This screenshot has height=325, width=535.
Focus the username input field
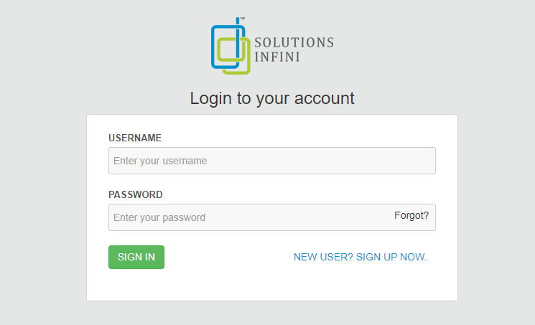coord(271,161)
